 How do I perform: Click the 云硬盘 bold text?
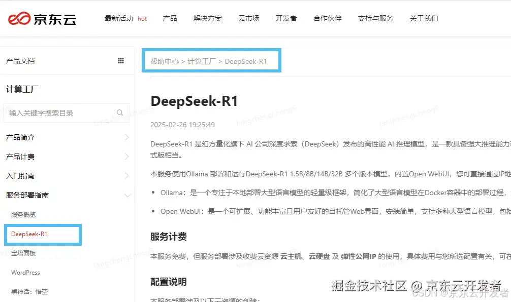click(x=320, y=256)
